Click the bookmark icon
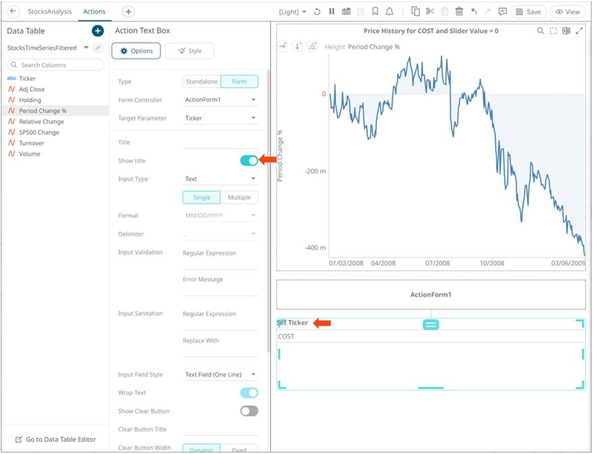The image size is (593, 454). coord(375,11)
